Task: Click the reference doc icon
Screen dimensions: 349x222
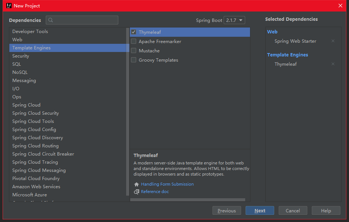Action: click(x=137, y=192)
